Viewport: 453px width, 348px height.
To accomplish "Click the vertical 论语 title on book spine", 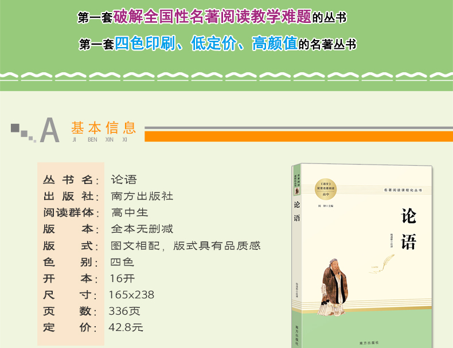I will [297, 212].
